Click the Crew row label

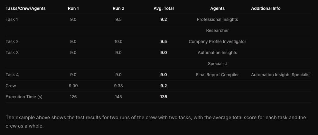pyautogui.click(x=11, y=86)
